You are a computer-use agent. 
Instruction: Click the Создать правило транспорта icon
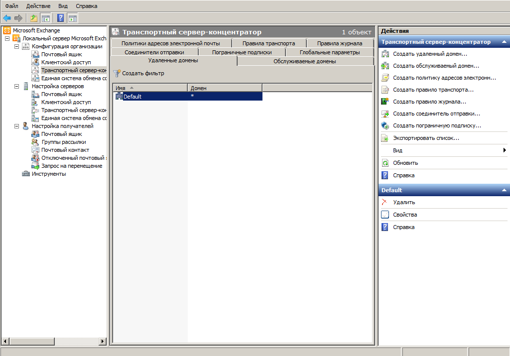[385, 90]
